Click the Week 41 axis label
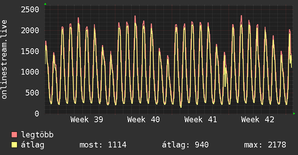 pos(200,120)
